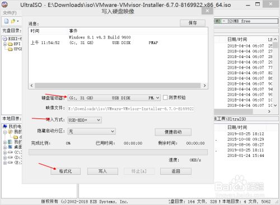The width and height of the screenshot is (280, 205).
Task: Click the 便捷启动 button
Action: [173, 132]
